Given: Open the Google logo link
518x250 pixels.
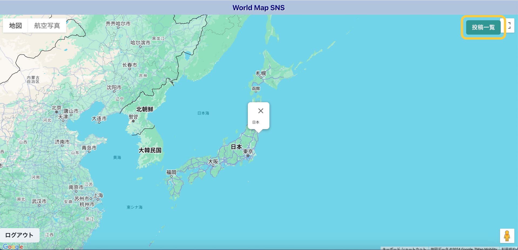Looking at the screenshot, I should click(x=13, y=247).
